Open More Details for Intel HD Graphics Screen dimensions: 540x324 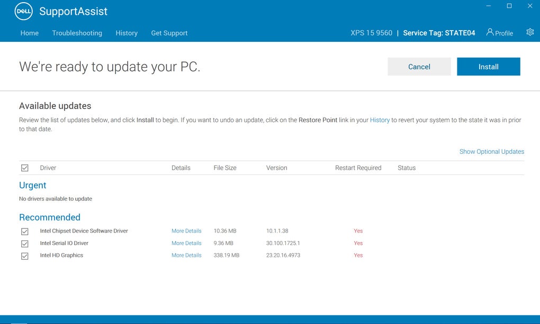pos(186,255)
